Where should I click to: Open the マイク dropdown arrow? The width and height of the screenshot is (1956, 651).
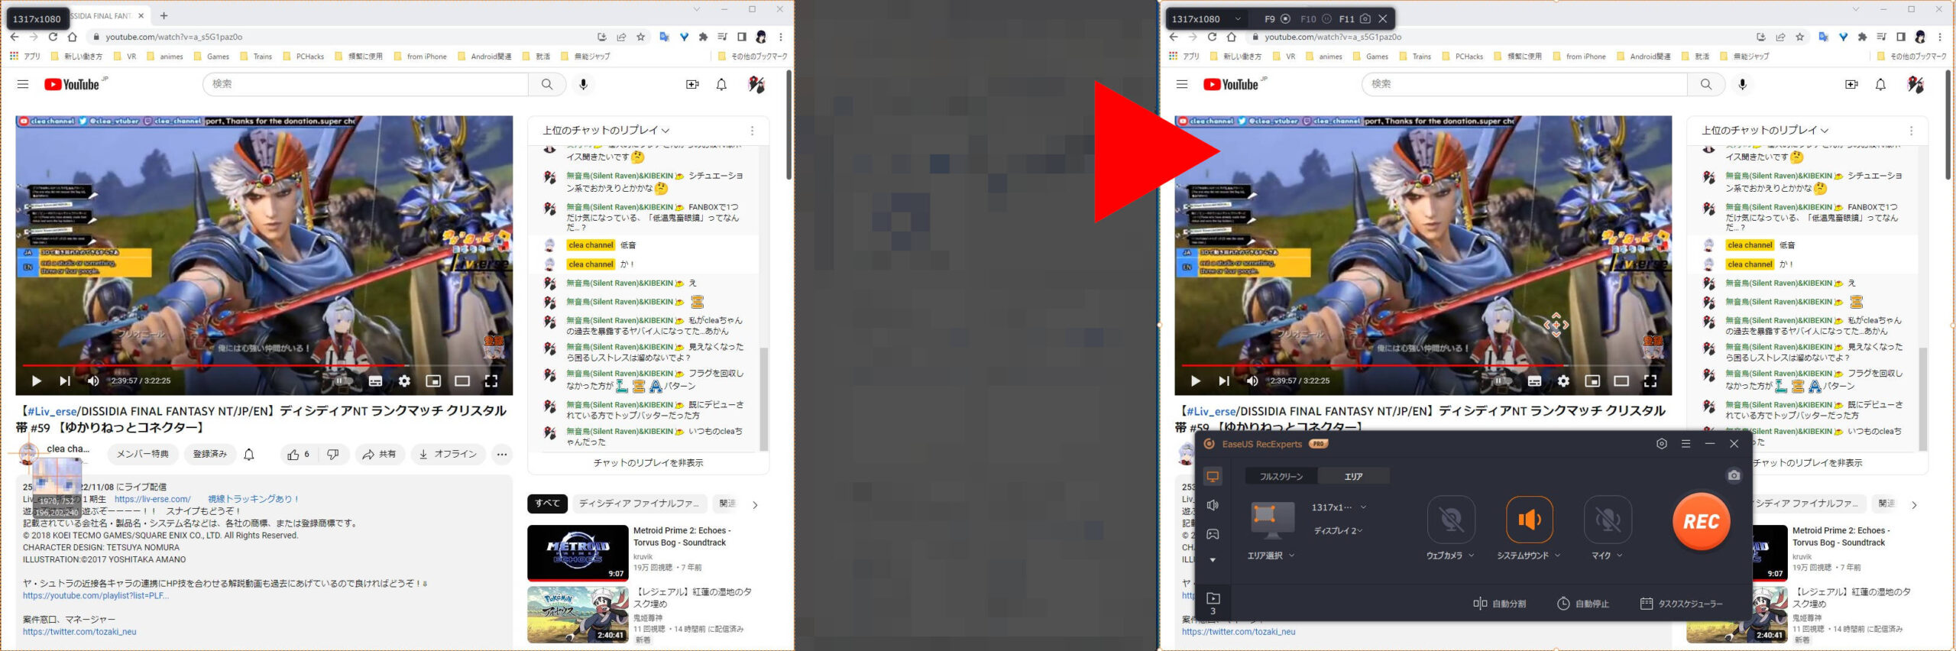pos(1618,555)
